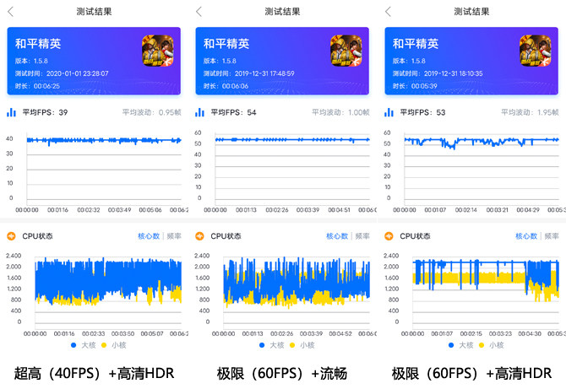The image size is (566, 389).
Task: Switch to 频率 tab in the 60FPS HDR panel
Action: 552,236
